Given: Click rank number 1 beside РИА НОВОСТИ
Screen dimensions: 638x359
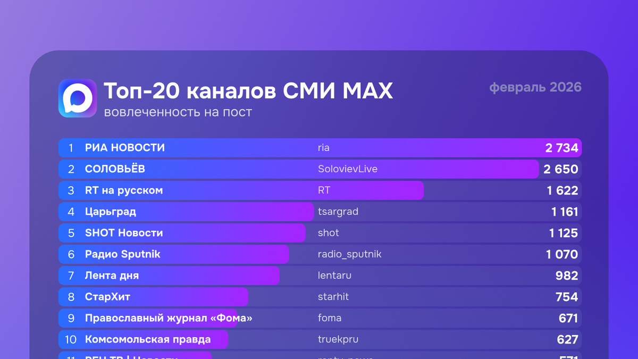Looking at the screenshot, I should (x=71, y=148).
